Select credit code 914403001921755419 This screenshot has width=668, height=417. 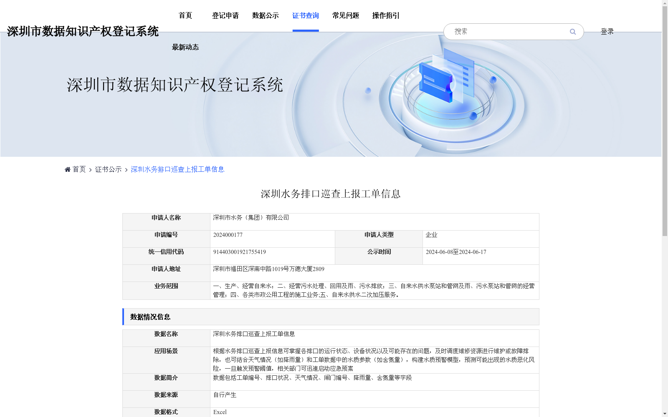point(240,252)
